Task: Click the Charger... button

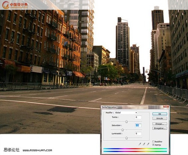Action: point(160,124)
